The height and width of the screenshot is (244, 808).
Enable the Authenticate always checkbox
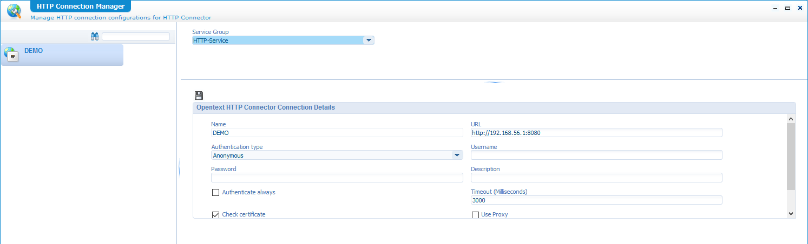215,193
